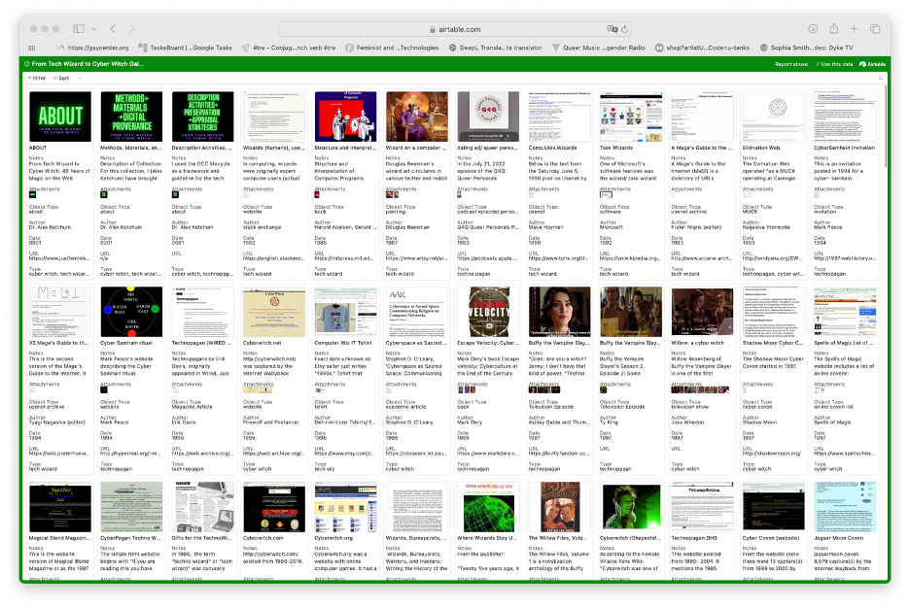Go back with the browser back arrow
The image size is (910, 608).
113,29
